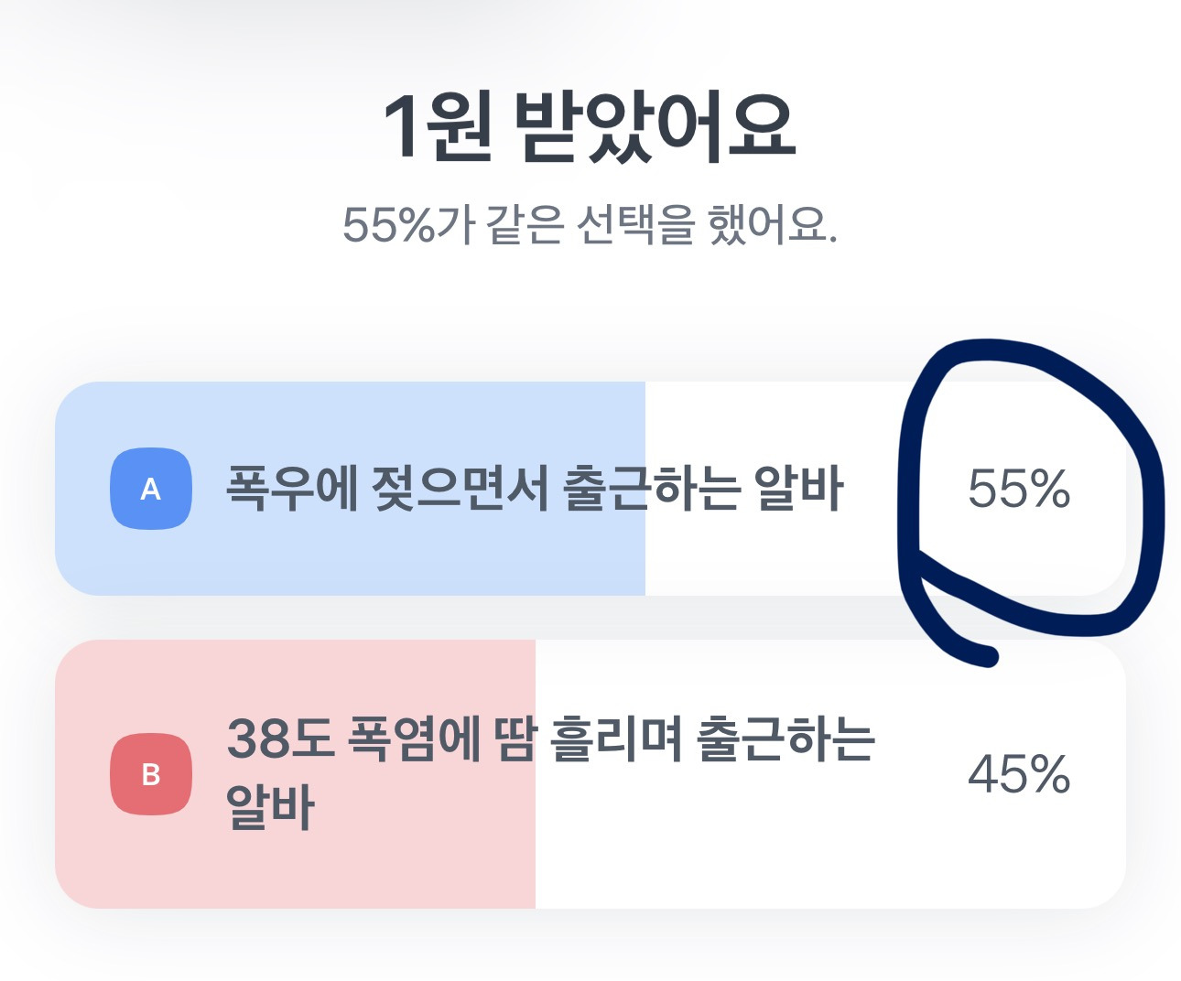The image size is (1181, 981).
Task: Tap the word "알바" on option B's second line
Action: click(x=270, y=807)
